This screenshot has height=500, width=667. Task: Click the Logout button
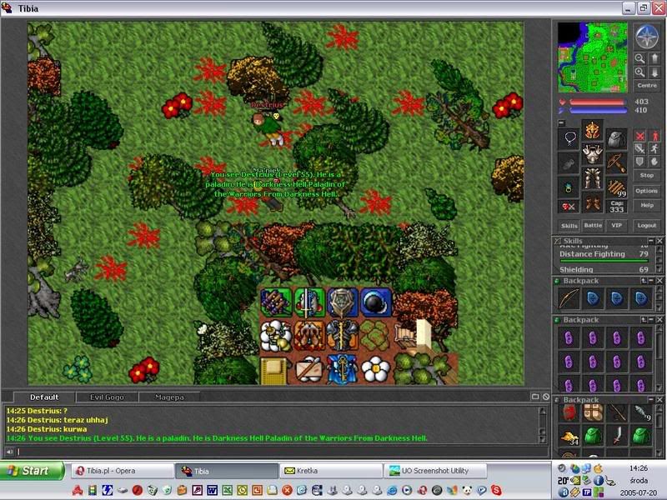[647, 225]
